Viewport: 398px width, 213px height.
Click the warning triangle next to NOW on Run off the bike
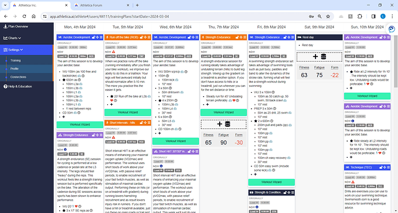[x=114, y=52]
